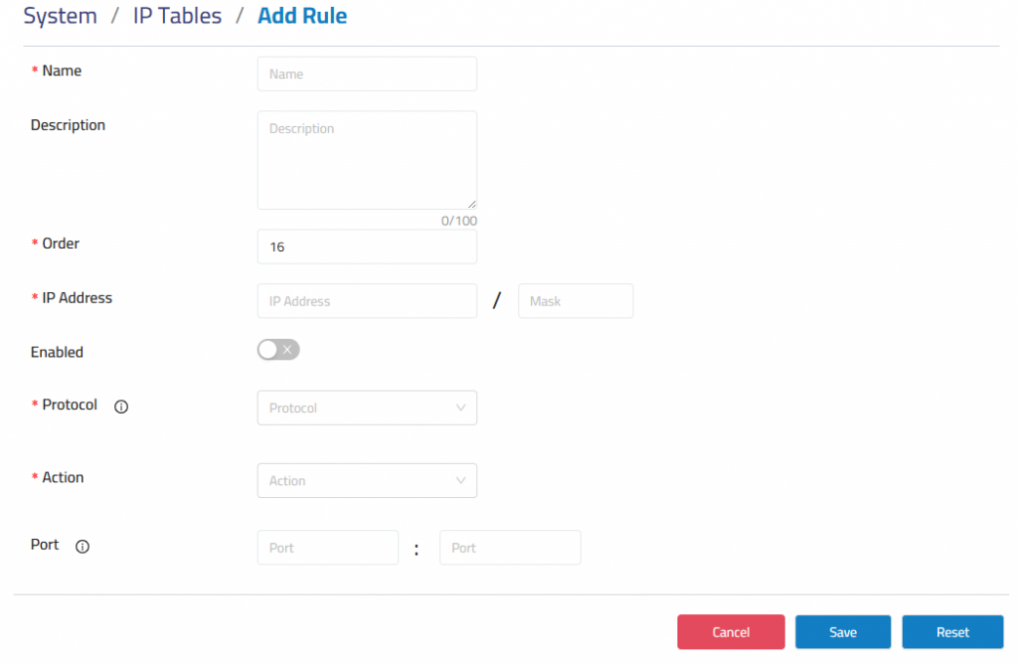Click the second Port range field
1018x664 pixels.
[x=510, y=548]
